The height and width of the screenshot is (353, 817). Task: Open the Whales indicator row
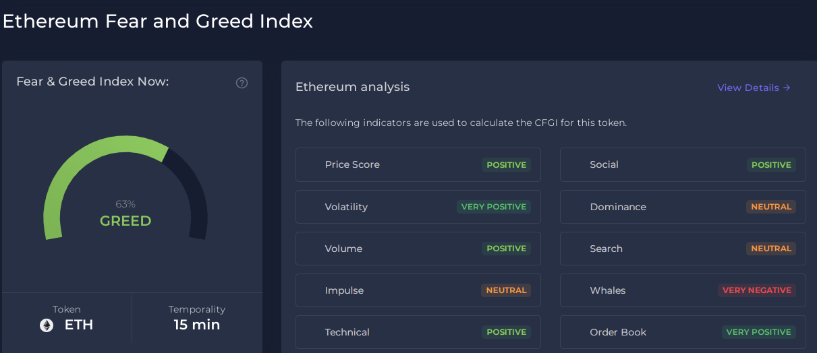[683, 290]
